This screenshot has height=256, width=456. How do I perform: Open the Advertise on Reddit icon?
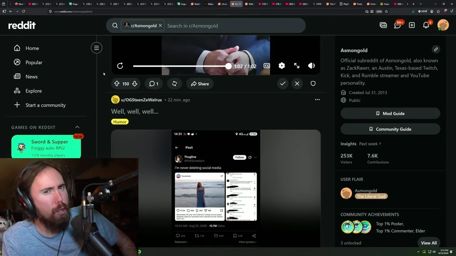pyautogui.click(x=383, y=25)
